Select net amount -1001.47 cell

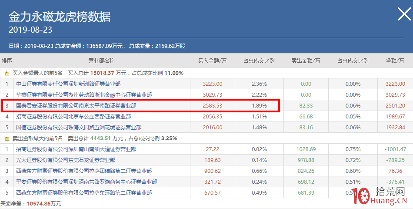pos(395,149)
